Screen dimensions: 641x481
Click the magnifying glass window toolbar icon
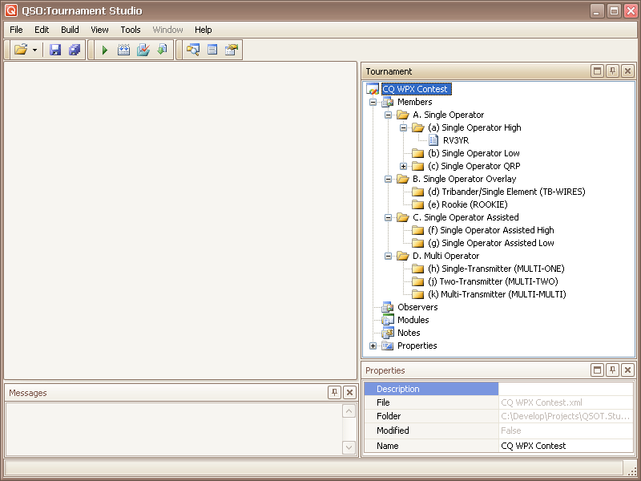(x=192, y=50)
